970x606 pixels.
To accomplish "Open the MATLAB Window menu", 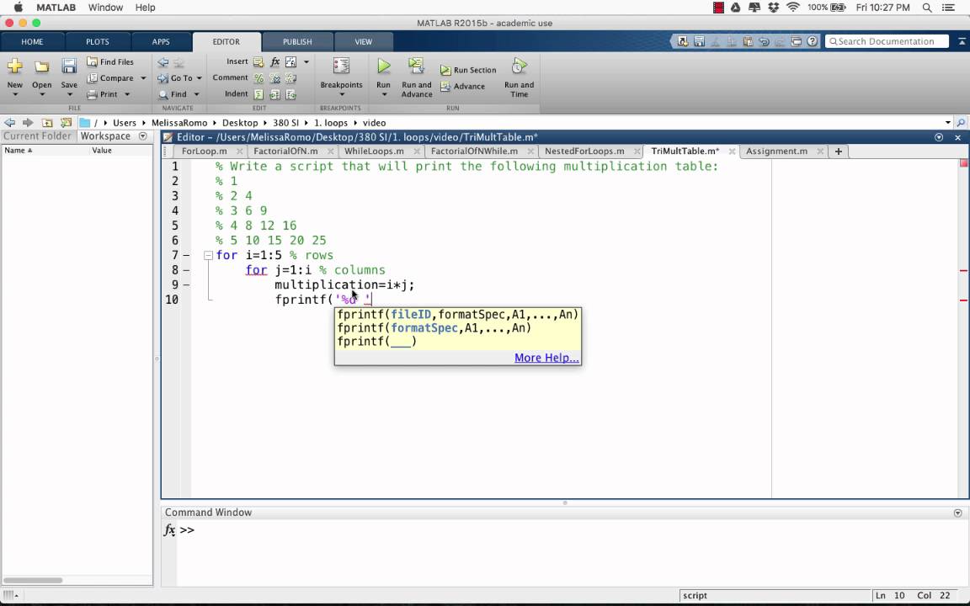I will [x=105, y=8].
